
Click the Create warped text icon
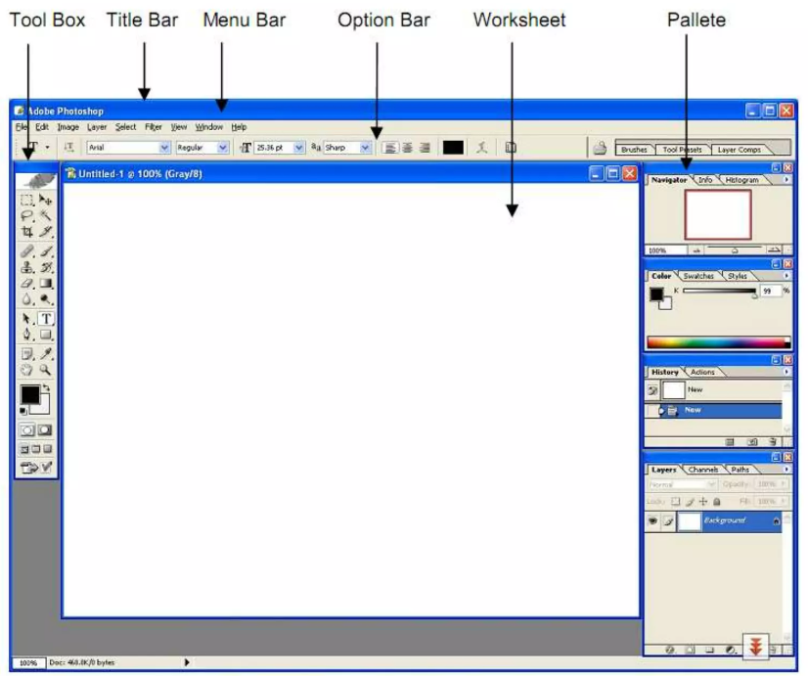[481, 148]
